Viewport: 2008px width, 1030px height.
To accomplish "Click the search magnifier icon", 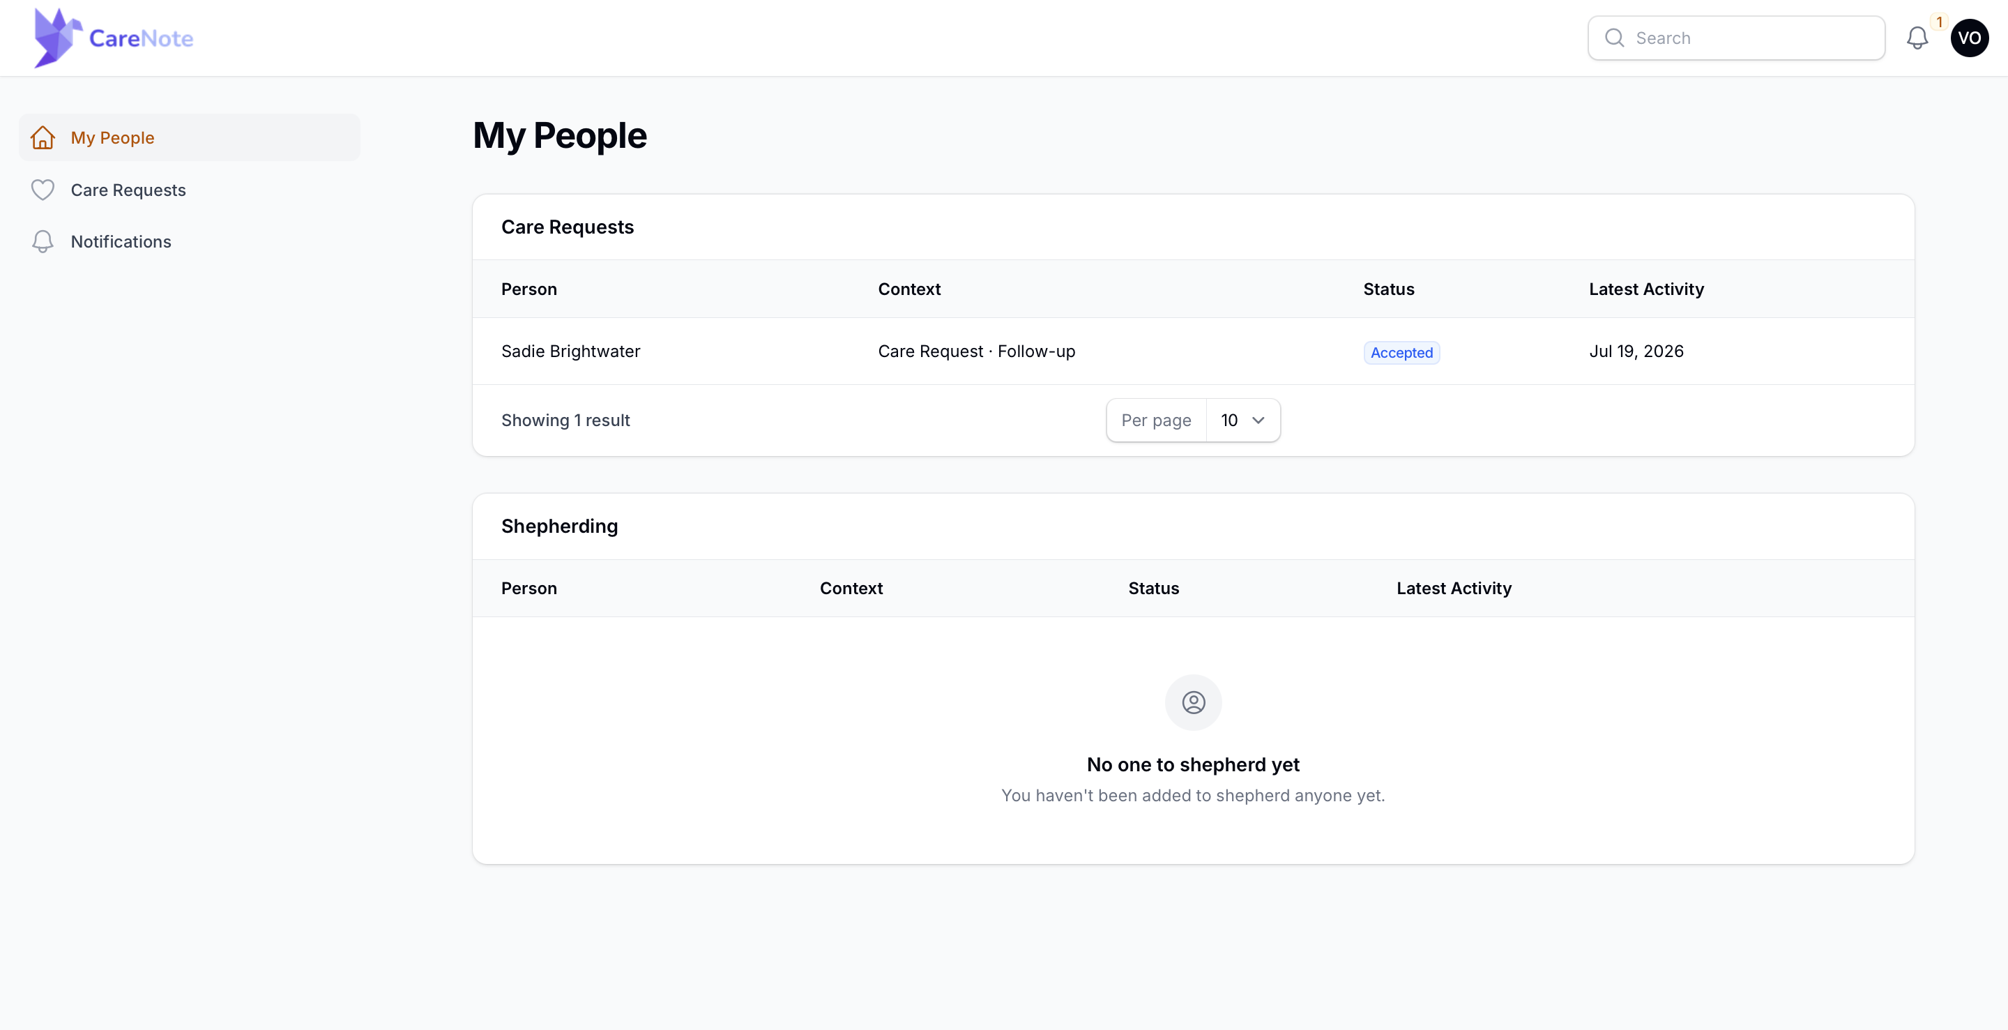I will pyautogui.click(x=1614, y=38).
